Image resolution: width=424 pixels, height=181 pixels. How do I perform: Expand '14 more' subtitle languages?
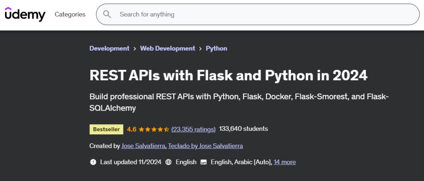click(x=285, y=162)
